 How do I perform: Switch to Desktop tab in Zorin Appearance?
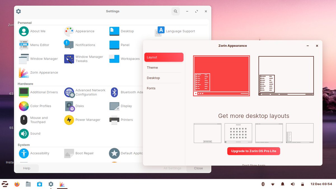tap(164, 78)
